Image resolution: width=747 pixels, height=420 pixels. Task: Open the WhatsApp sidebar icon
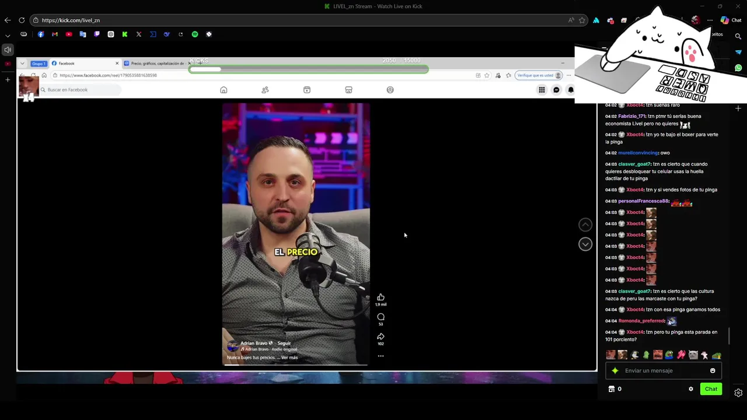click(x=738, y=68)
